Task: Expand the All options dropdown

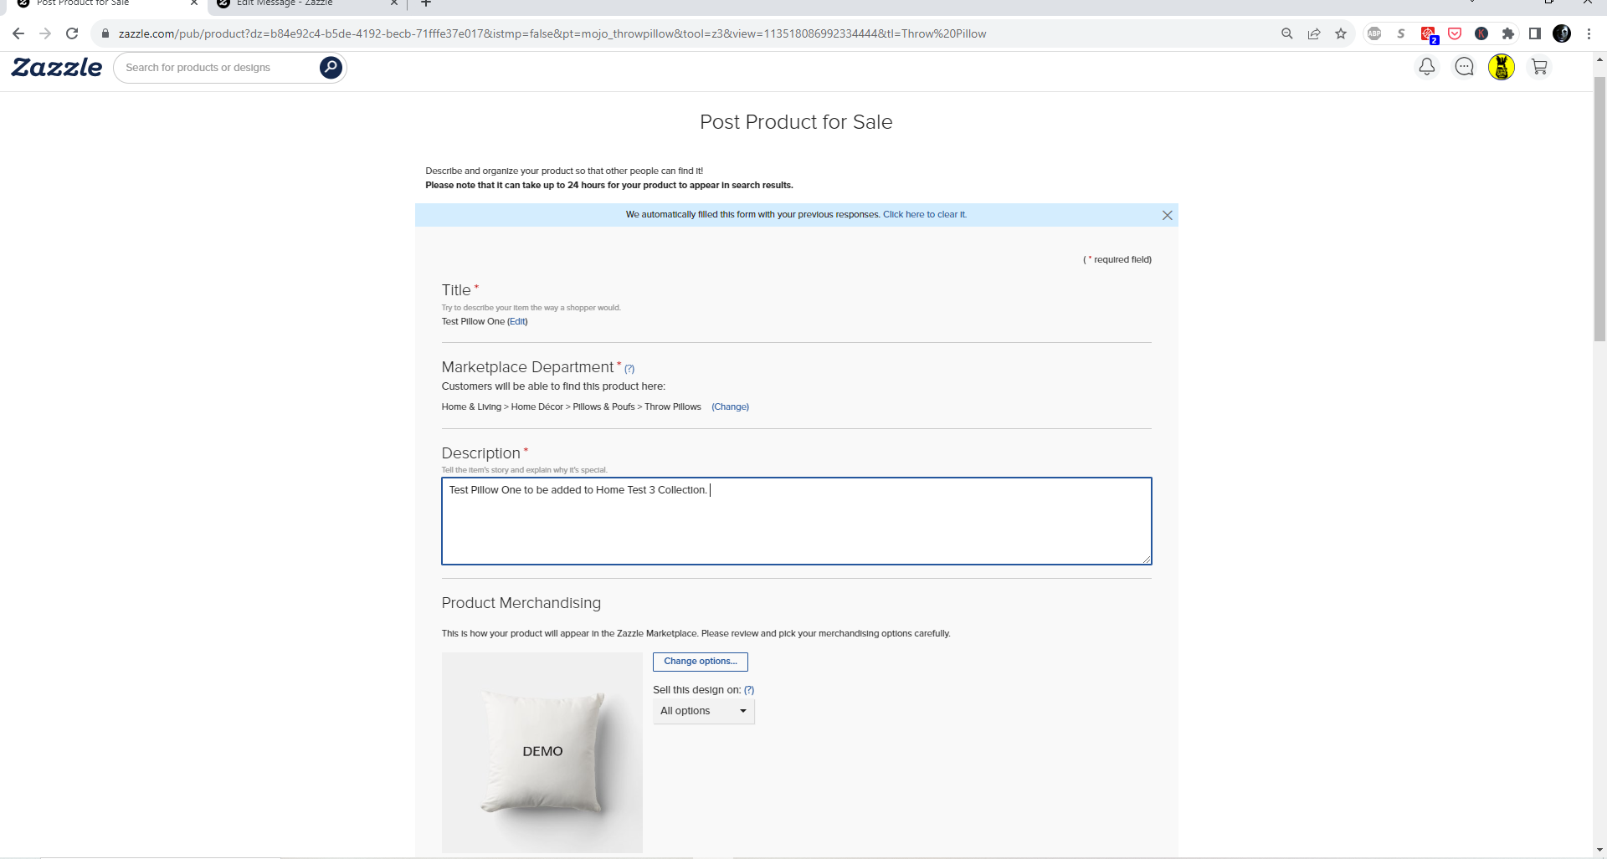Action: (704, 711)
